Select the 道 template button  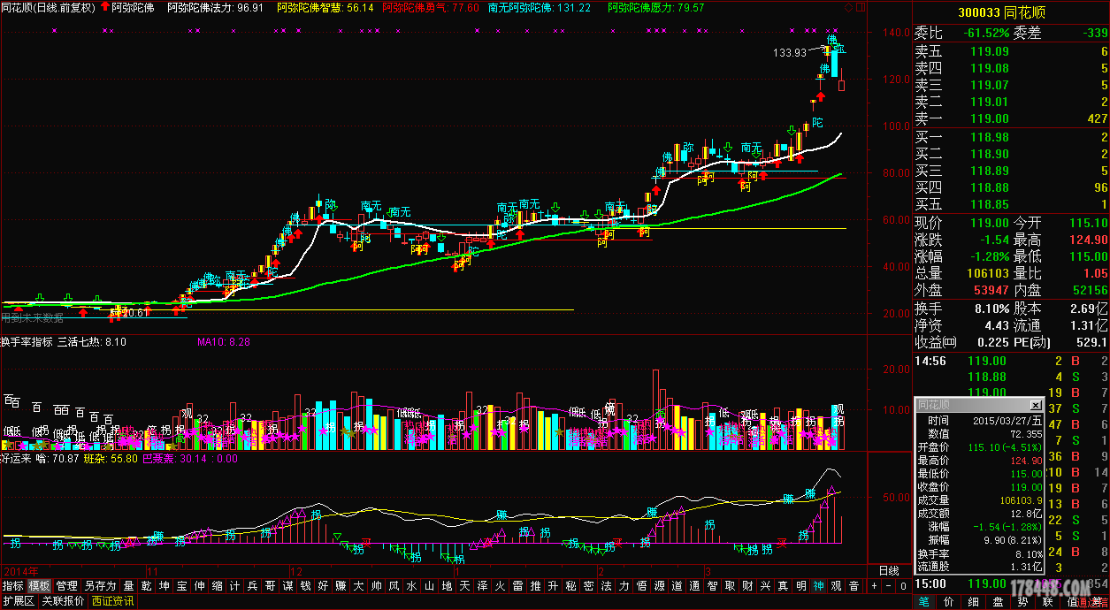[677, 585]
